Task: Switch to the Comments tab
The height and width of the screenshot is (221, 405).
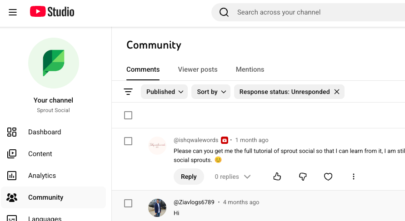Action: (143, 69)
